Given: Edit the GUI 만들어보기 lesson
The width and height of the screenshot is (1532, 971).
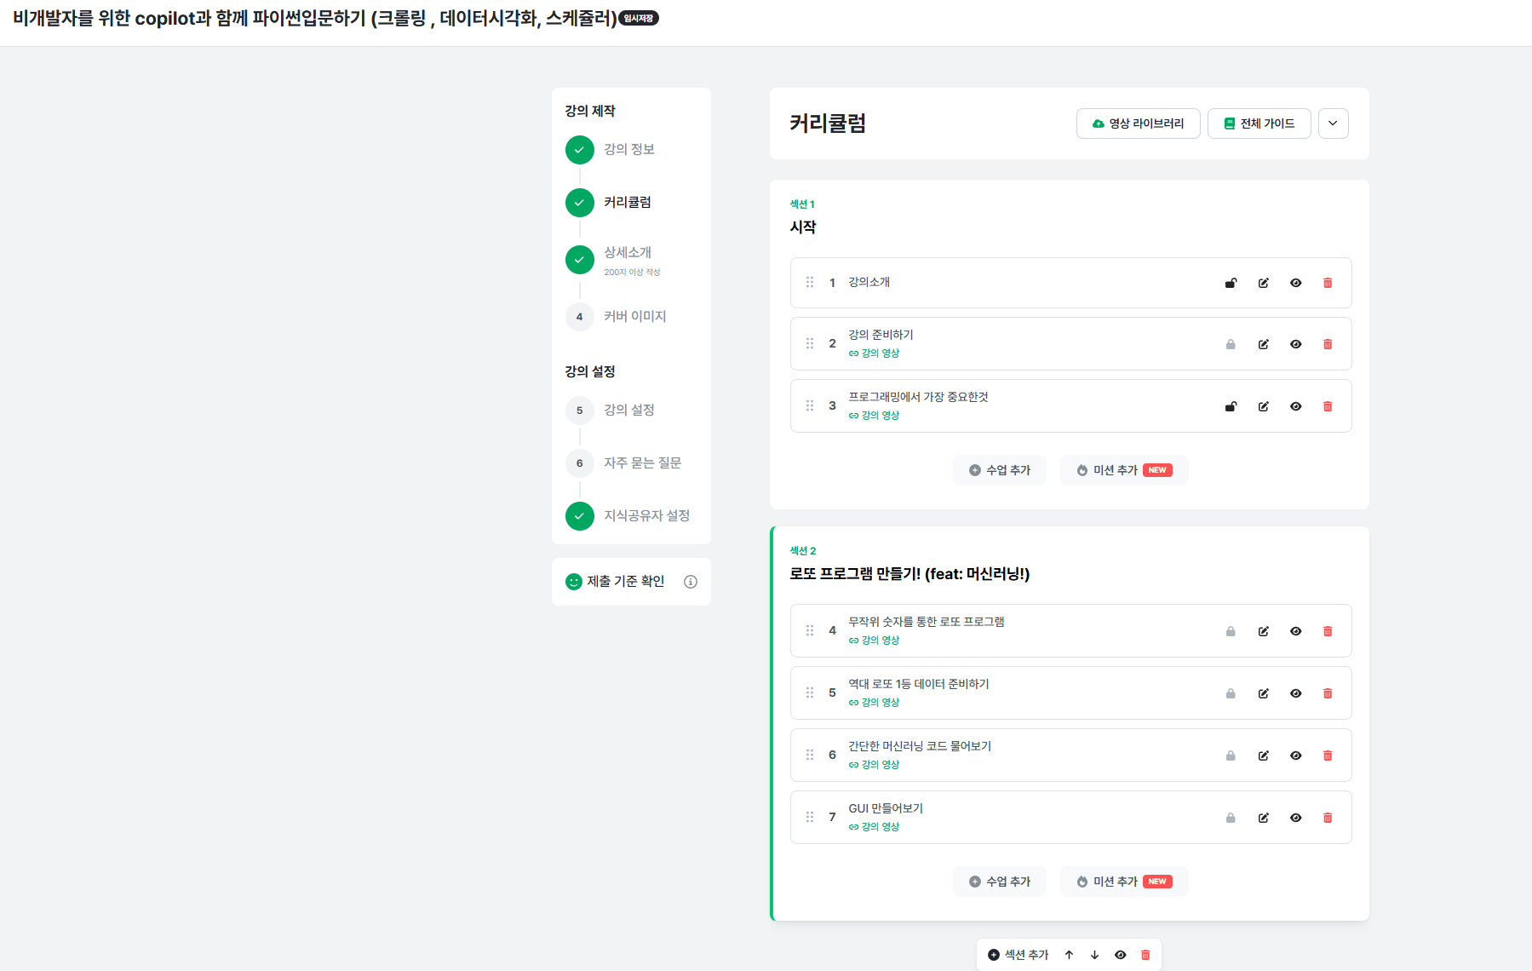Looking at the screenshot, I should pyautogui.click(x=1263, y=818).
